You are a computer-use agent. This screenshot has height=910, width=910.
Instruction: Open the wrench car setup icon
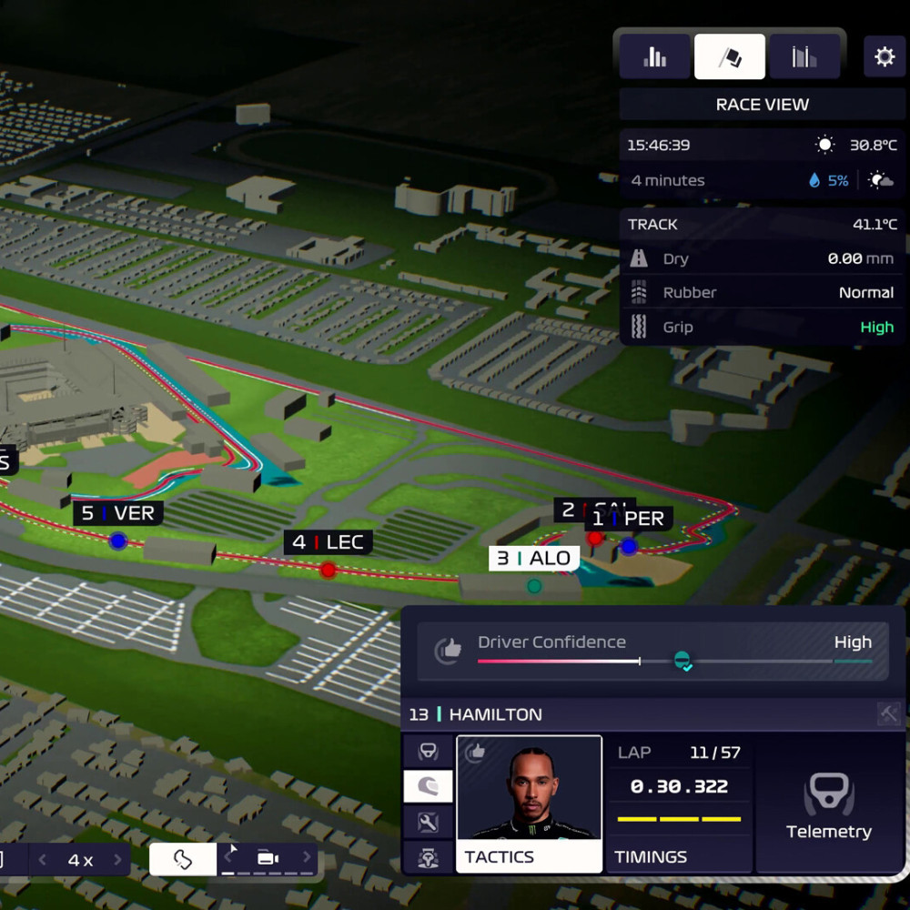(429, 823)
